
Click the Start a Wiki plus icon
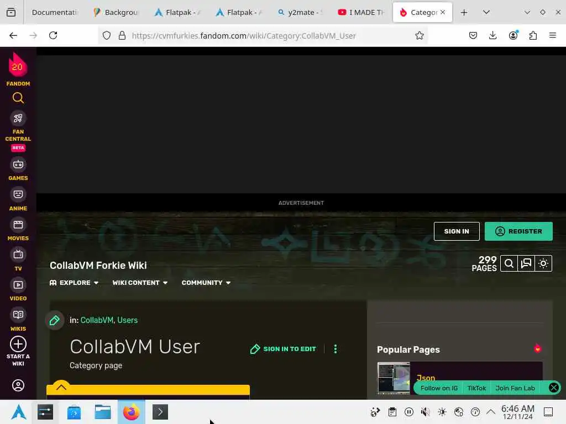(18, 344)
